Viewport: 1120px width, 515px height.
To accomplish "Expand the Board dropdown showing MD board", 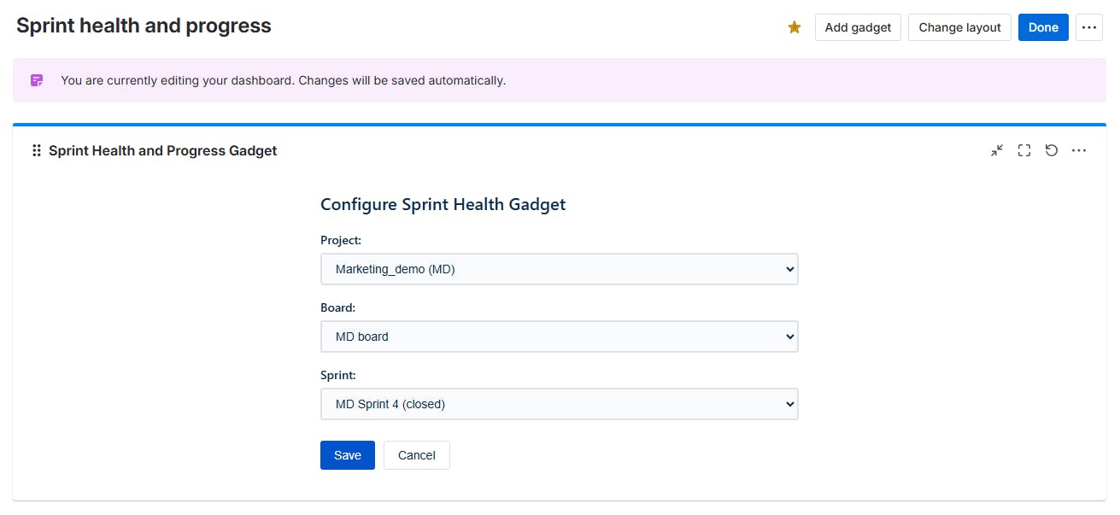I will point(559,337).
